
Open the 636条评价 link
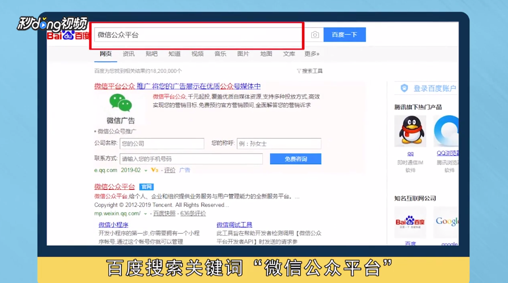click(x=193, y=214)
